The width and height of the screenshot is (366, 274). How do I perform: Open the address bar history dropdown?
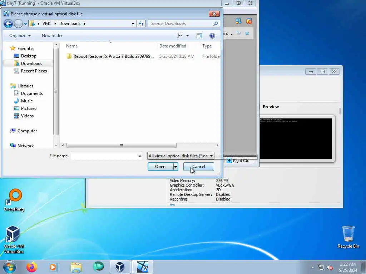click(133, 24)
